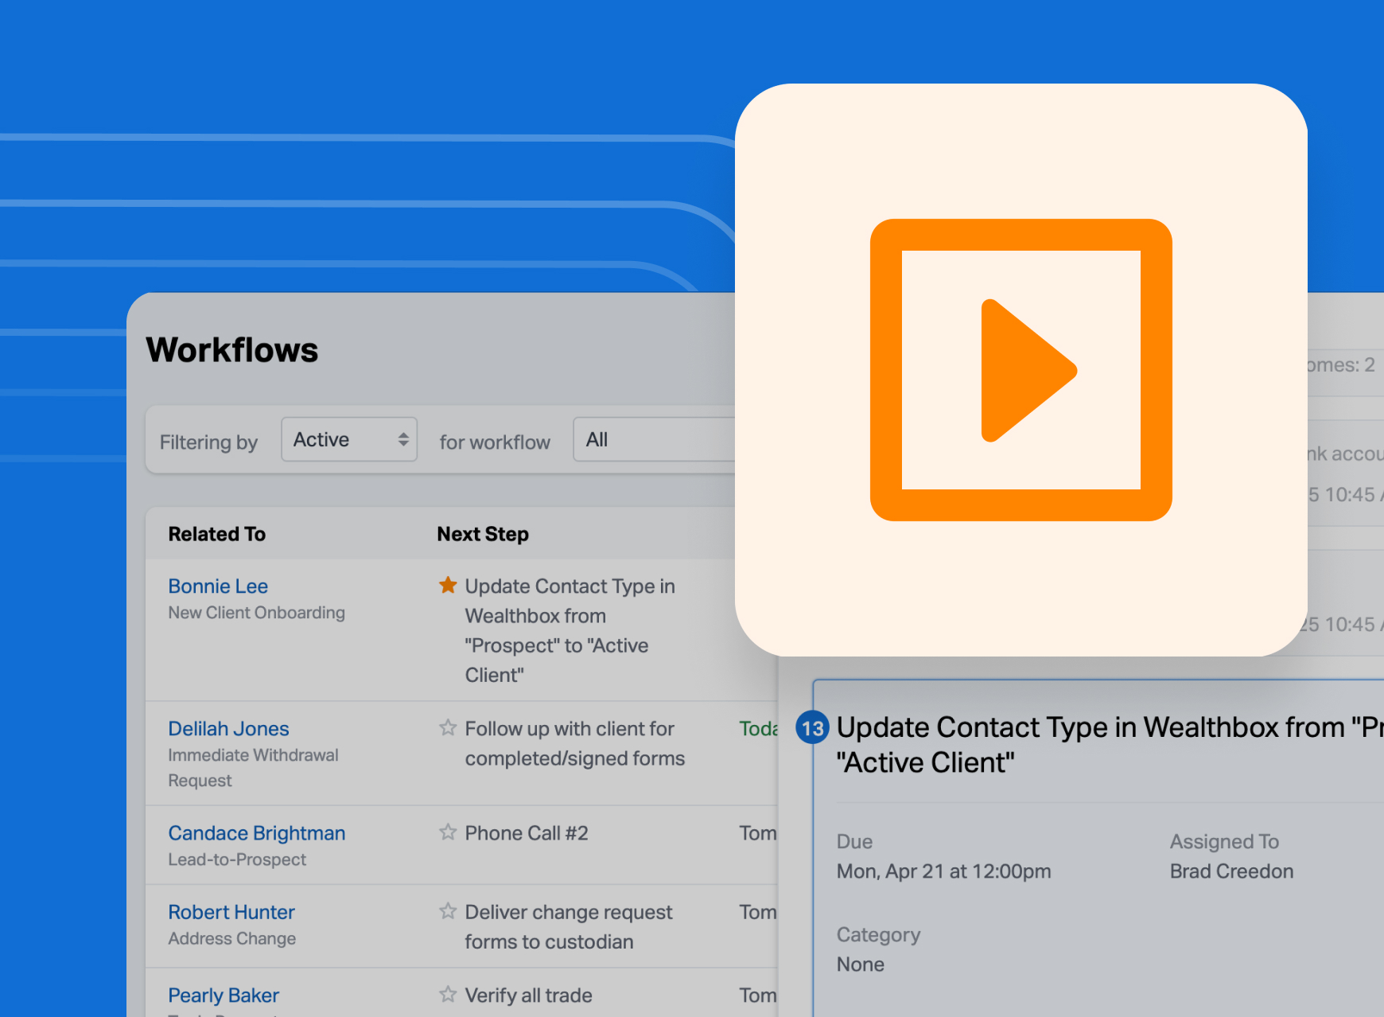Click the blue step 13 badge
Viewport: 1384px width, 1017px height.
point(812,728)
